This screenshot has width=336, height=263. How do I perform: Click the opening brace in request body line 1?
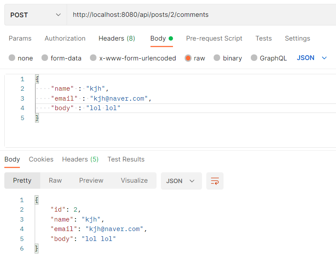click(37, 79)
